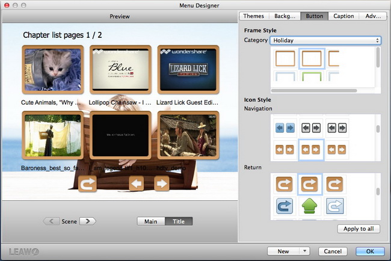
Task: Select the blue return arrow icon
Action: pos(285,206)
